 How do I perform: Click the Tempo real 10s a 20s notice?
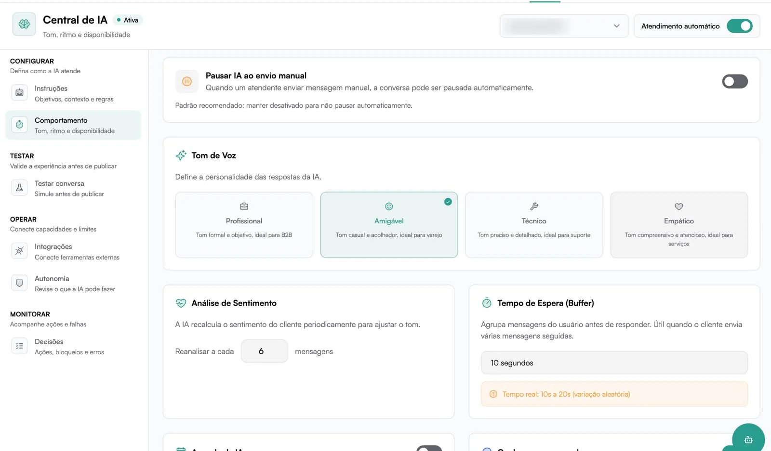point(614,394)
